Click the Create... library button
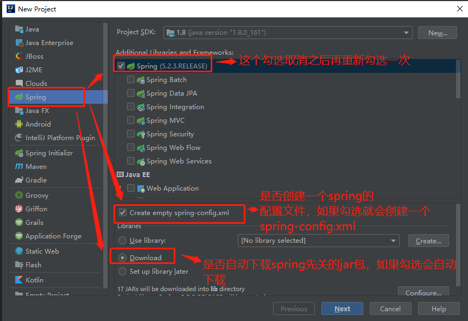 (428, 241)
